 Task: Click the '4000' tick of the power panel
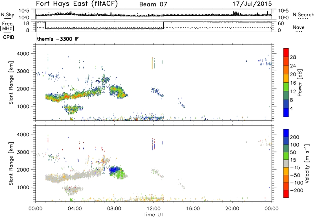(x=23, y=54)
